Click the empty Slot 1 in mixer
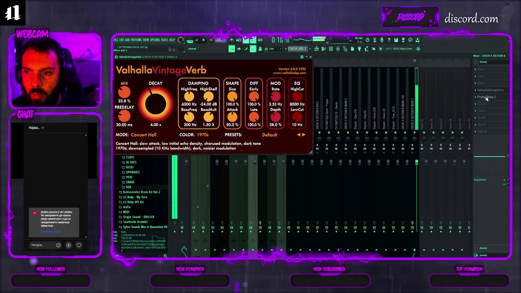This screenshot has height=293, width=521. (x=481, y=69)
